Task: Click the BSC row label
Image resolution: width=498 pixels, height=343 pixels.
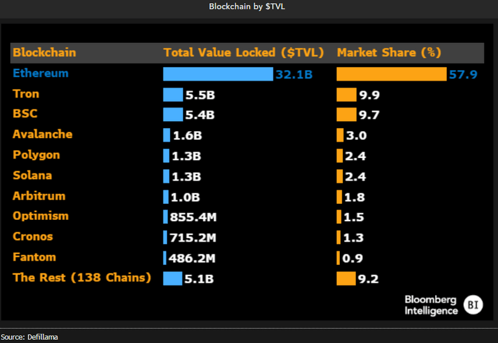Action: [25, 114]
